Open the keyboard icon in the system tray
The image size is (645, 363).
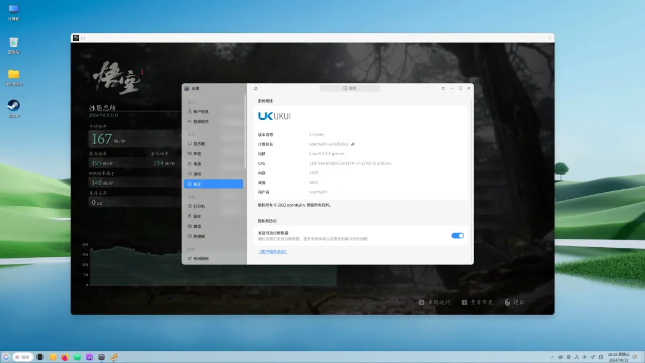560,357
